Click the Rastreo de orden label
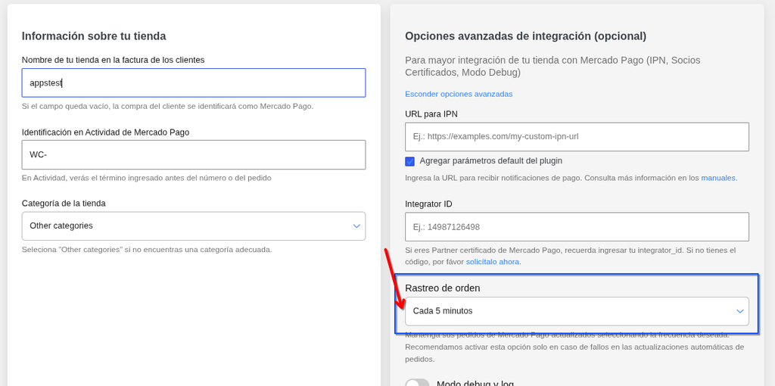This screenshot has width=775, height=386. [442, 288]
